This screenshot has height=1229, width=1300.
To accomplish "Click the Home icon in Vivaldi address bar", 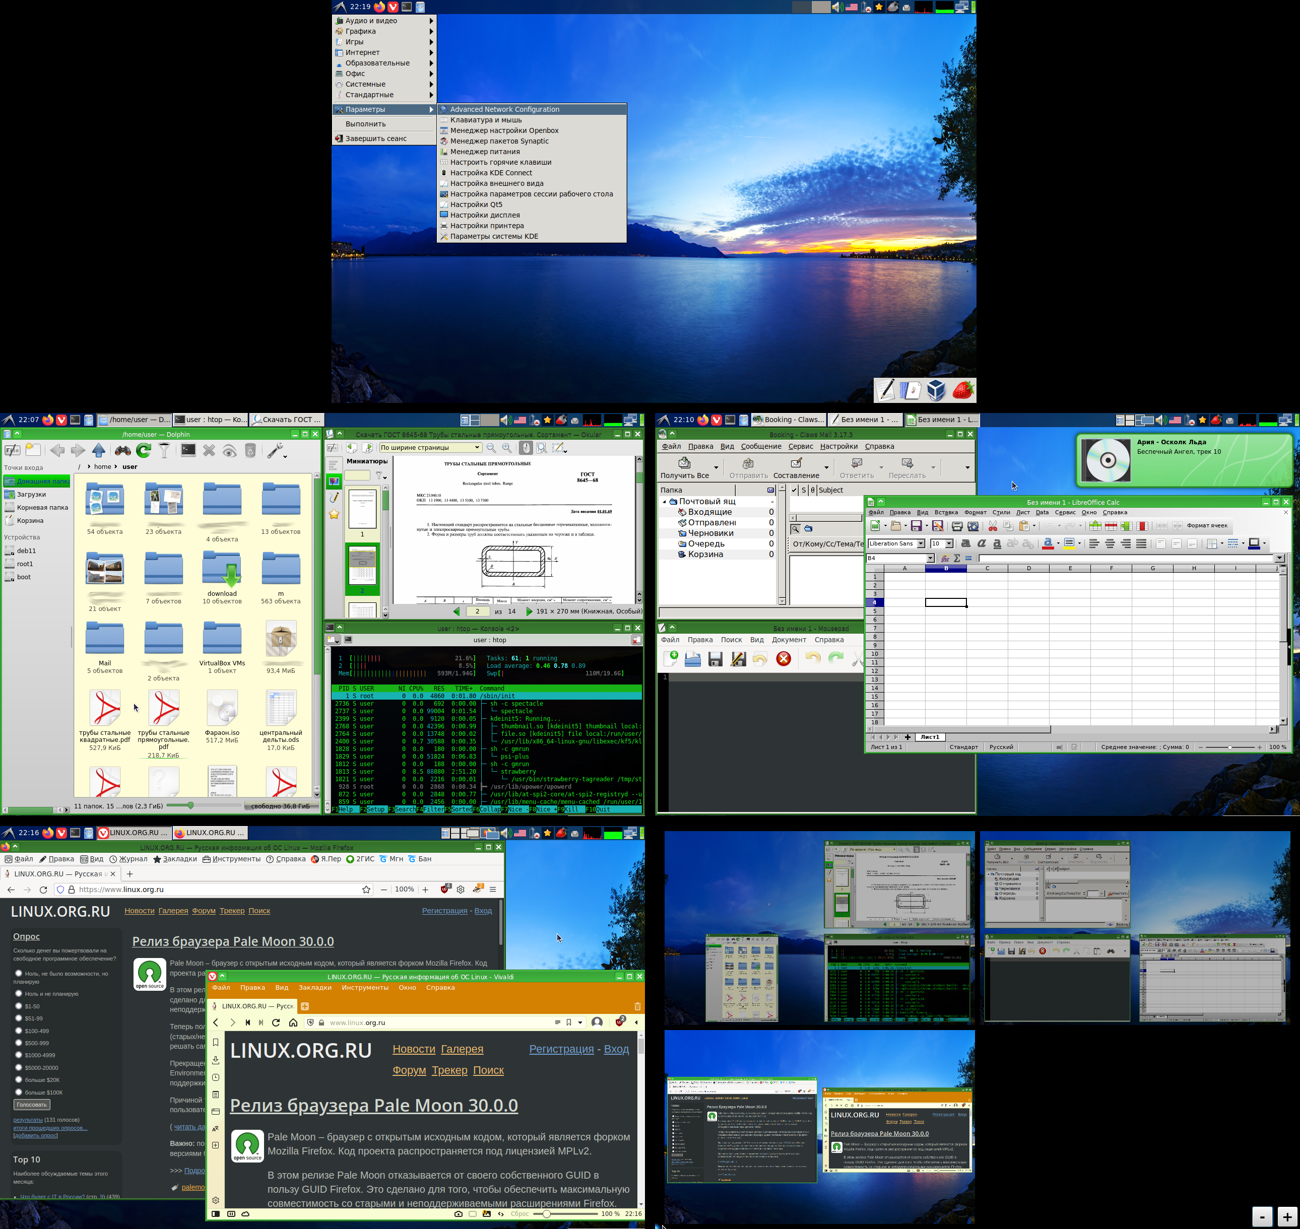I will coord(293,1022).
